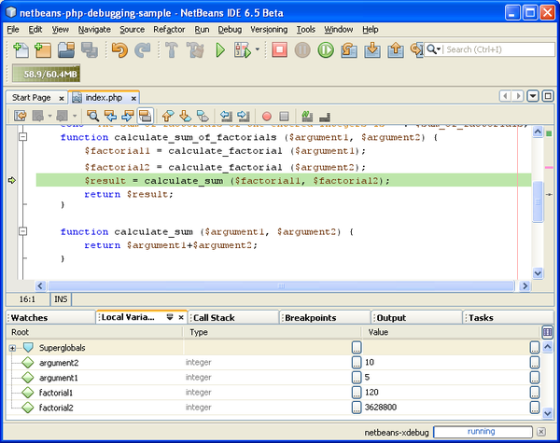
Task: Collapse the calculate_sum_of_factorials function fold
Action: point(23,137)
